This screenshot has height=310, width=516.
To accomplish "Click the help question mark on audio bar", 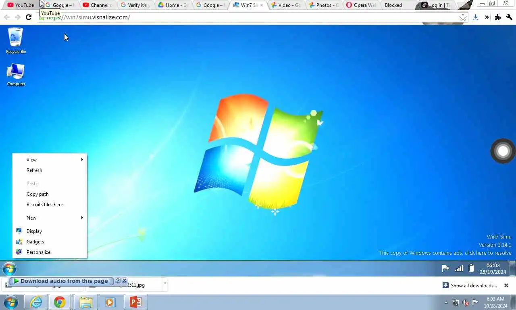I will 118,281.
